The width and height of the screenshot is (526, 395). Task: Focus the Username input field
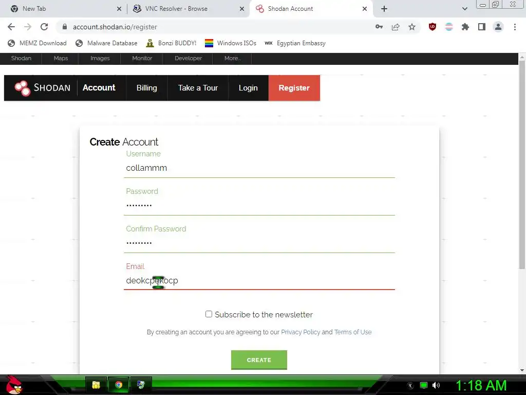(x=259, y=168)
